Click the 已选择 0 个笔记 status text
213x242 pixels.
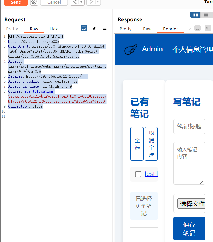point(144,206)
